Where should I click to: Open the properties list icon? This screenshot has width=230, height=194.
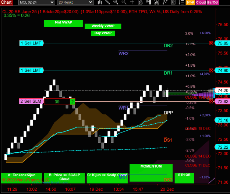(181, 2)
